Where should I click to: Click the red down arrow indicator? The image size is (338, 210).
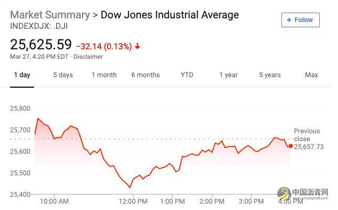pos(138,46)
